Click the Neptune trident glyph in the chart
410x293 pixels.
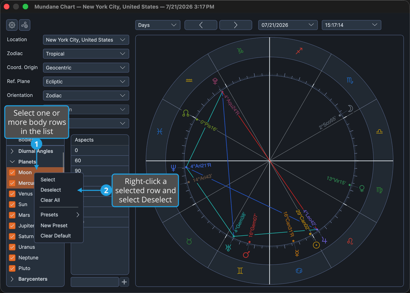(x=173, y=168)
